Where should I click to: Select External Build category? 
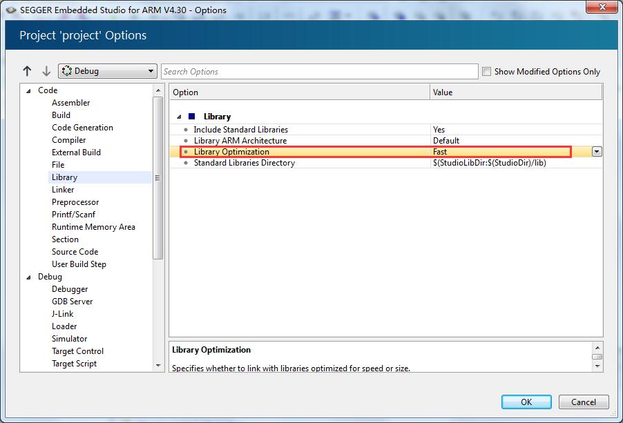[76, 153]
